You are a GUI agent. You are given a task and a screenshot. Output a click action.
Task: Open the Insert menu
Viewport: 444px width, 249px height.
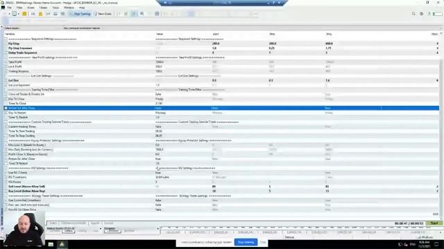coord(31,8)
